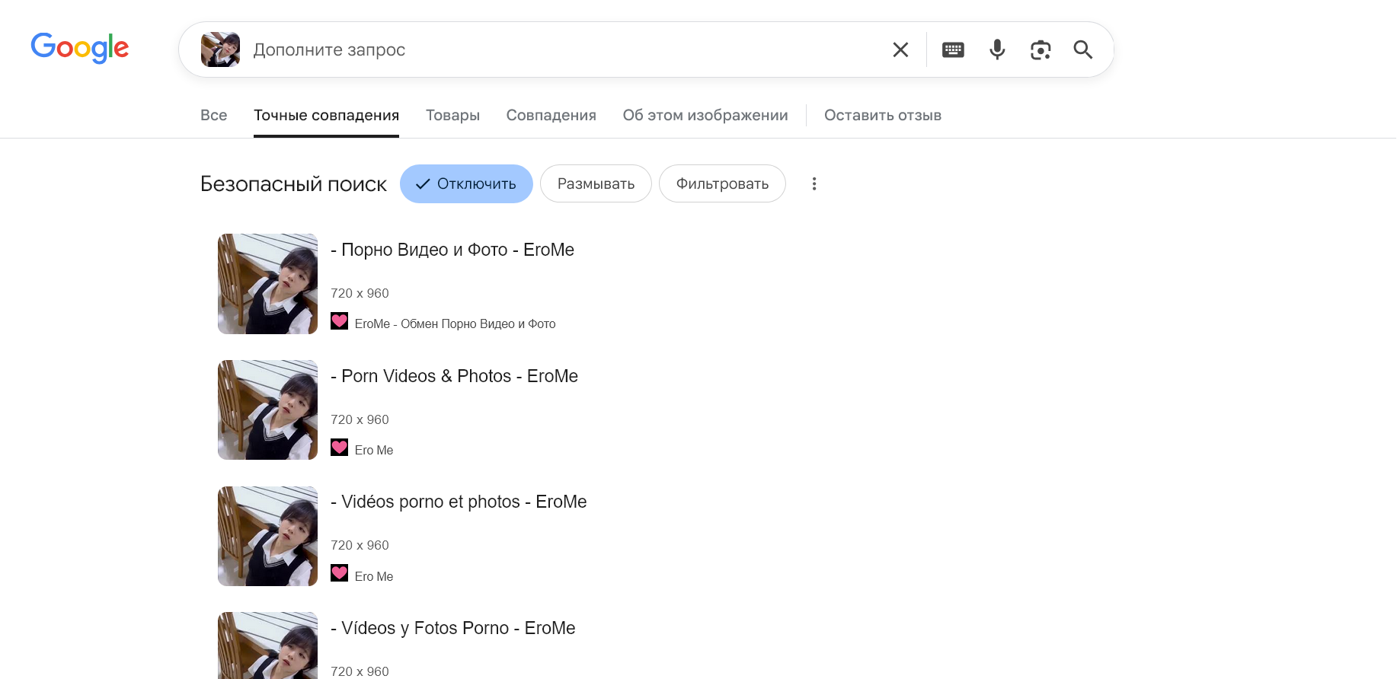Select the 'Точные совпадения' tab
The image size is (1397, 679).
(x=326, y=115)
